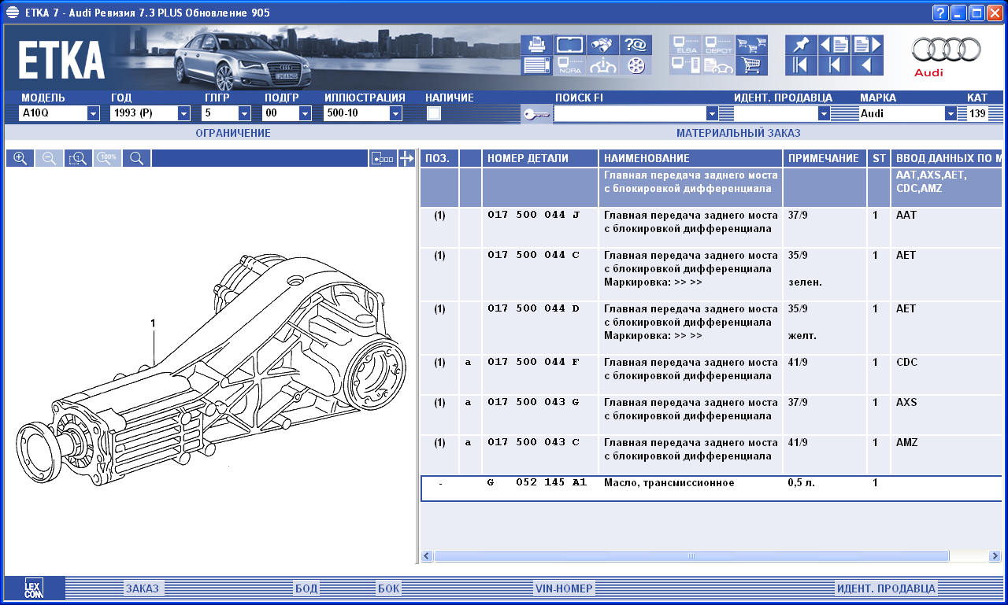This screenshot has width=1008, height=605.
Task: Click the printer icon in the toolbar
Action: point(536,45)
